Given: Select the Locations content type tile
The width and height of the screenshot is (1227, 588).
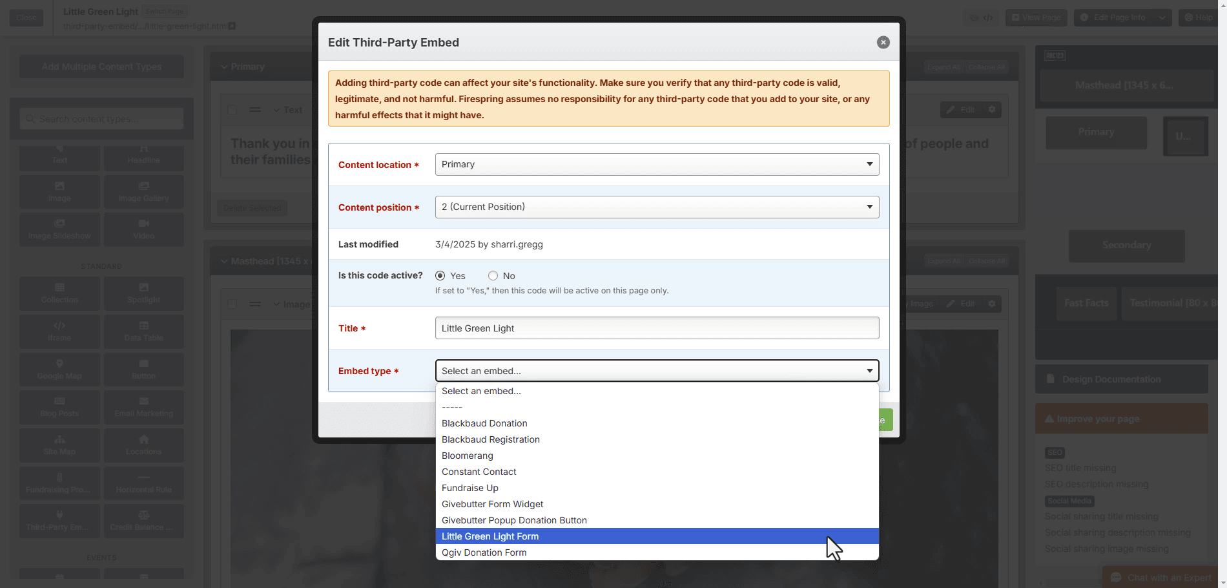Looking at the screenshot, I should (144, 445).
